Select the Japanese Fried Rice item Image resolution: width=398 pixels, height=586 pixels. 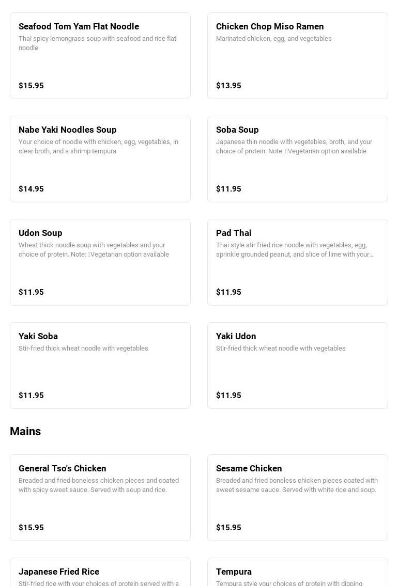tap(100, 572)
